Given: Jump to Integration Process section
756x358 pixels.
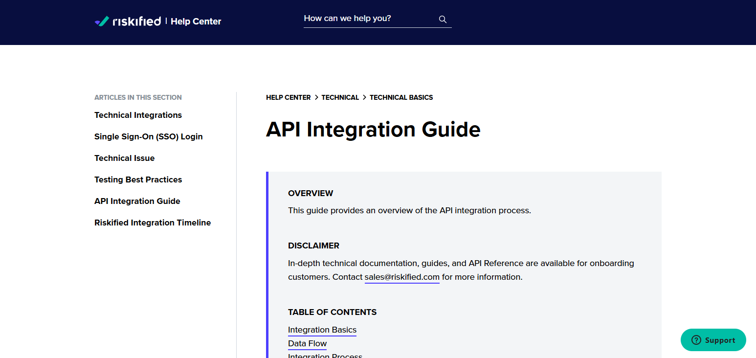Looking at the screenshot, I should (325, 356).
